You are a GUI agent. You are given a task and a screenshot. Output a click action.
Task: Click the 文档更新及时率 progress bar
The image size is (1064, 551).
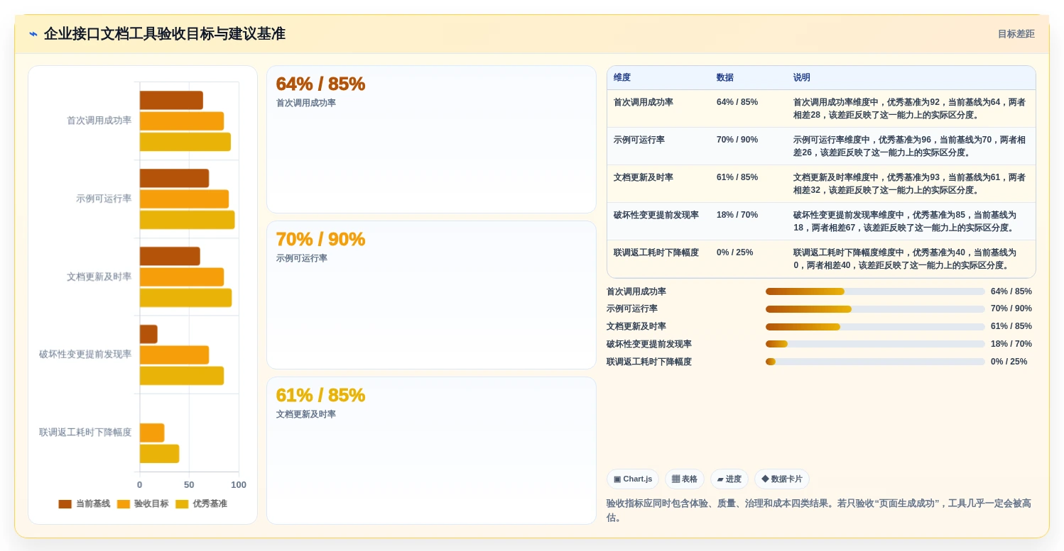(x=875, y=327)
